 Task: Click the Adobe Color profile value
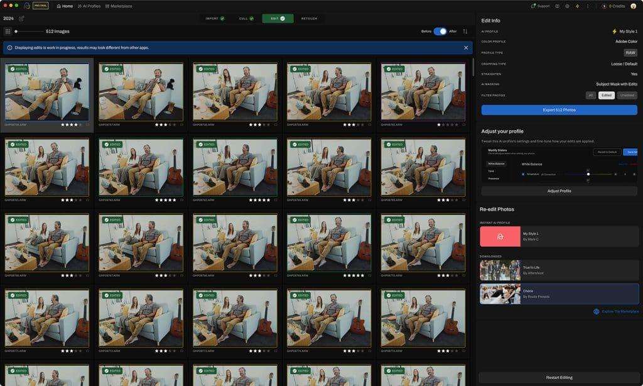coord(626,41)
